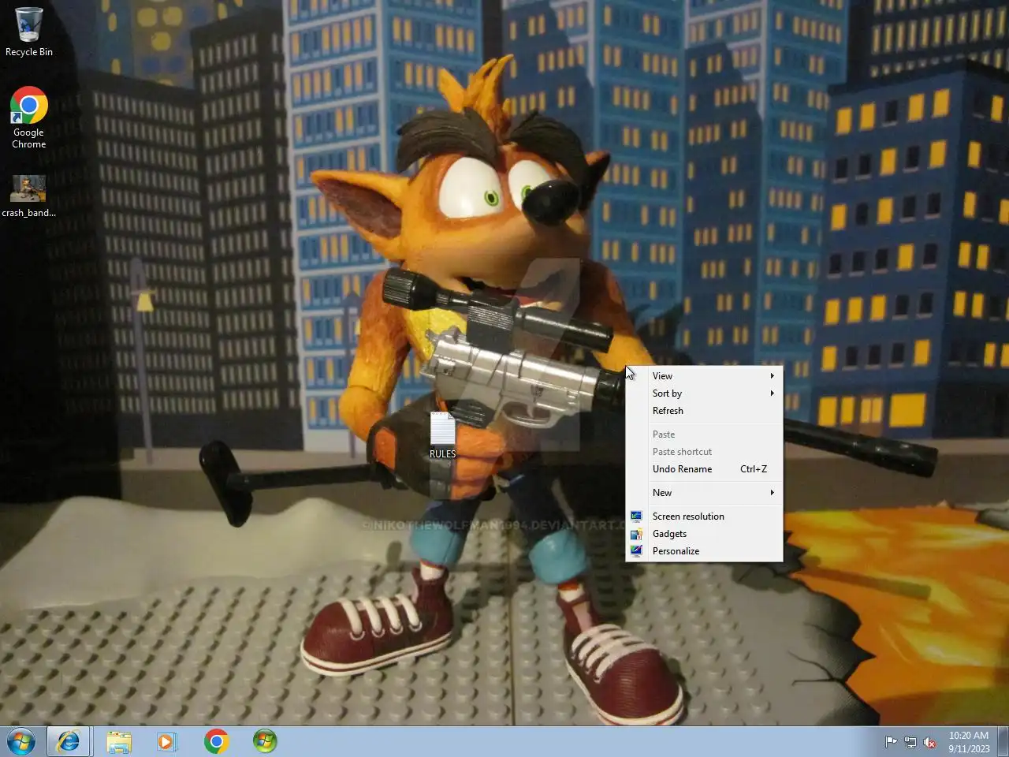Screen dimensions: 1009x757
Task: Open Screen resolution from context menu
Action: click(x=705, y=516)
